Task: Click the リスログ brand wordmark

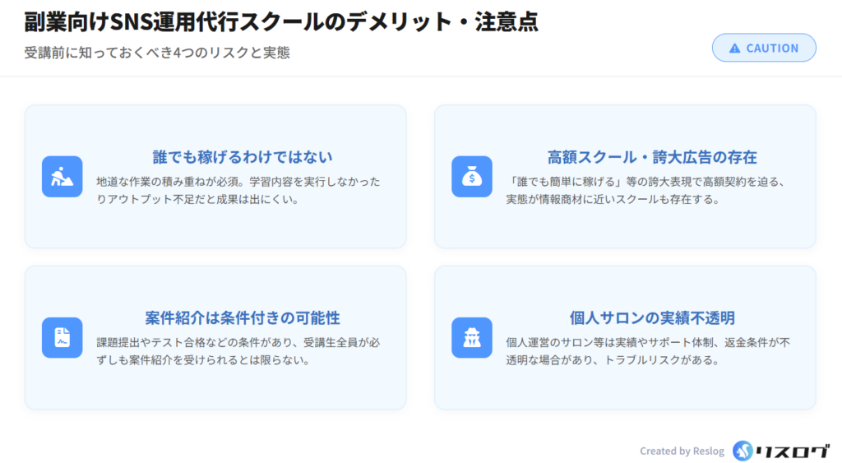Action: coord(793,450)
